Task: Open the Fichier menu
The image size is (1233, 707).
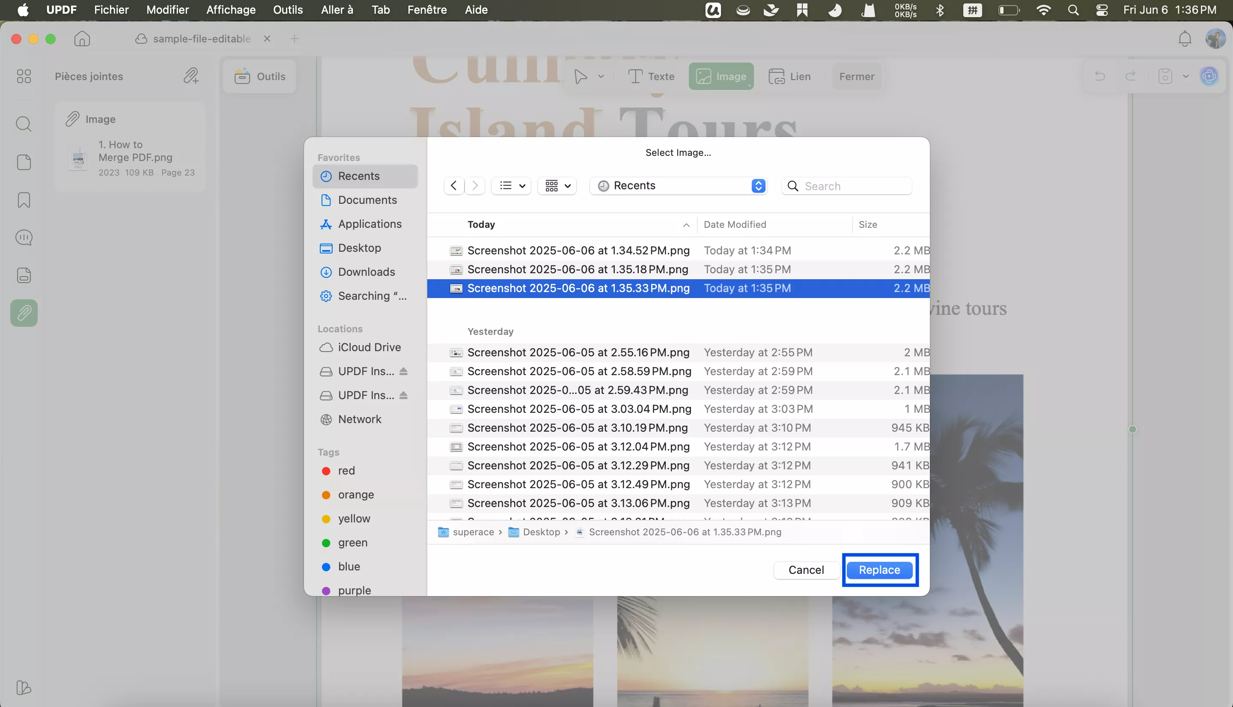Action: (111, 10)
